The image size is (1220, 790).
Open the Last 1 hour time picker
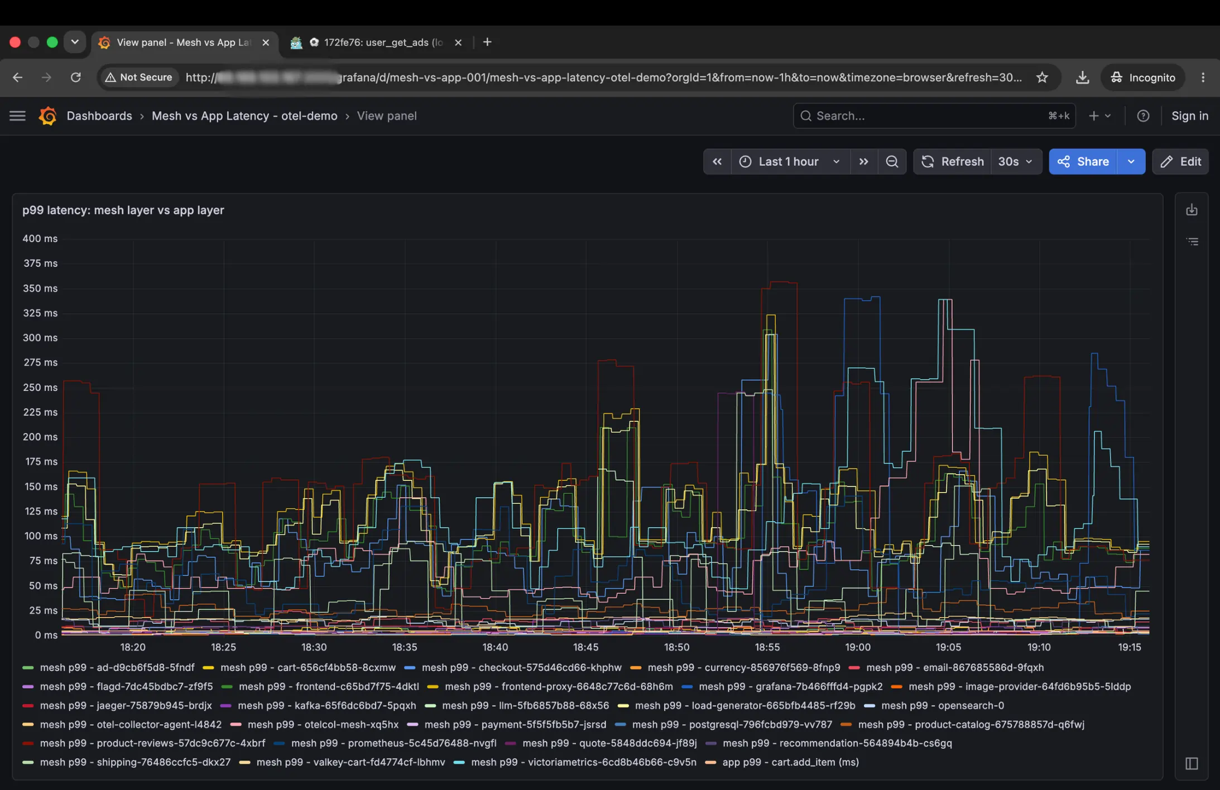790,162
